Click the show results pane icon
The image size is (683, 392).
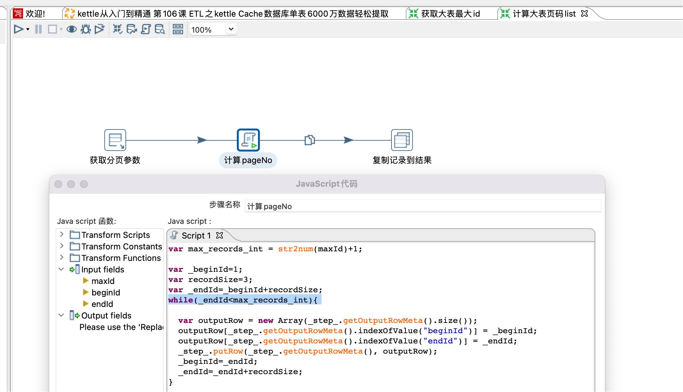(178, 29)
